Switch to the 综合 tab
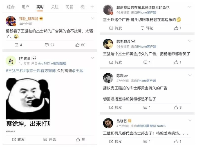The width and height of the screenshot is (197, 147). pos(11,7)
